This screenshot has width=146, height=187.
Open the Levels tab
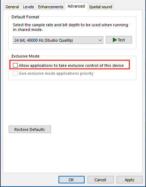coord(28,7)
